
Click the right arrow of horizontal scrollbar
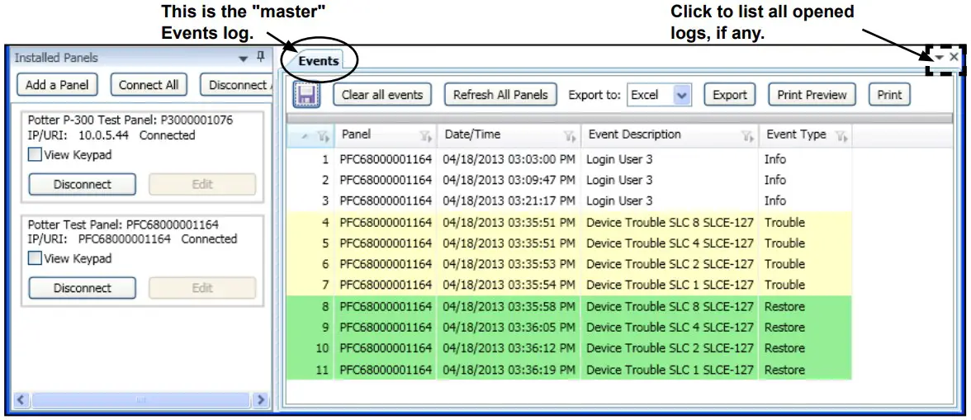click(261, 400)
